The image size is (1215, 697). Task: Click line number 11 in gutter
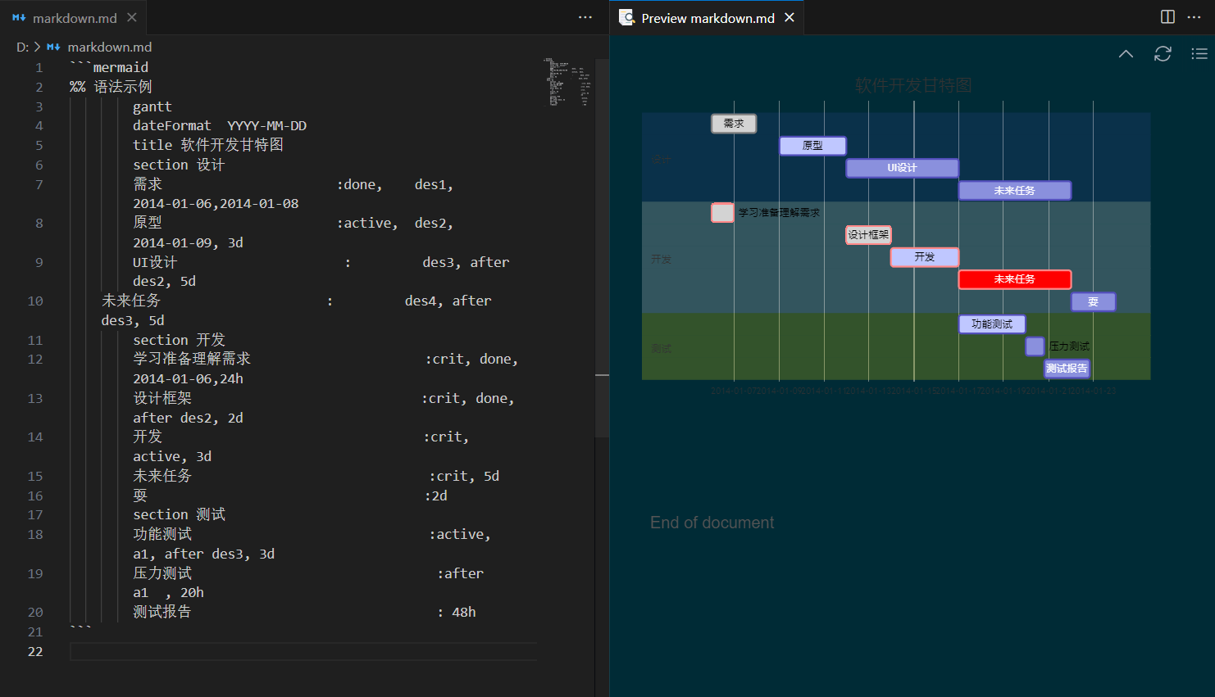tap(35, 340)
